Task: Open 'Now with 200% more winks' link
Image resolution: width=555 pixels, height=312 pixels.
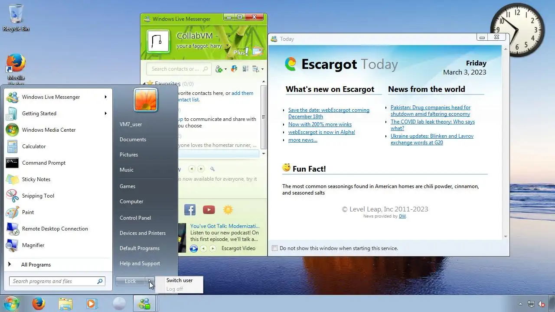Action: (320, 124)
